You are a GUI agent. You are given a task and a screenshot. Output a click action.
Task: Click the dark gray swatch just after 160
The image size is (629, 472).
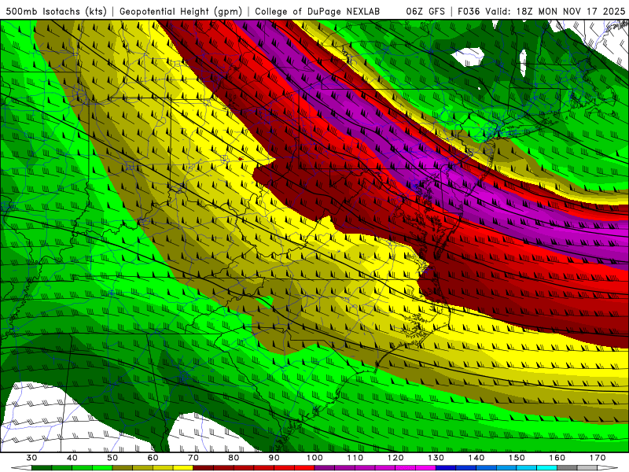567,468
